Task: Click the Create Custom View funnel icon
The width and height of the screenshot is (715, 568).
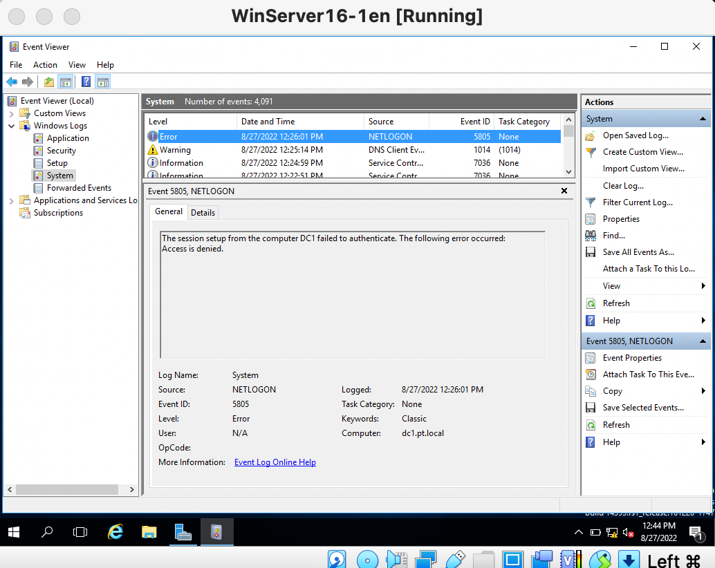Action: pyautogui.click(x=591, y=152)
